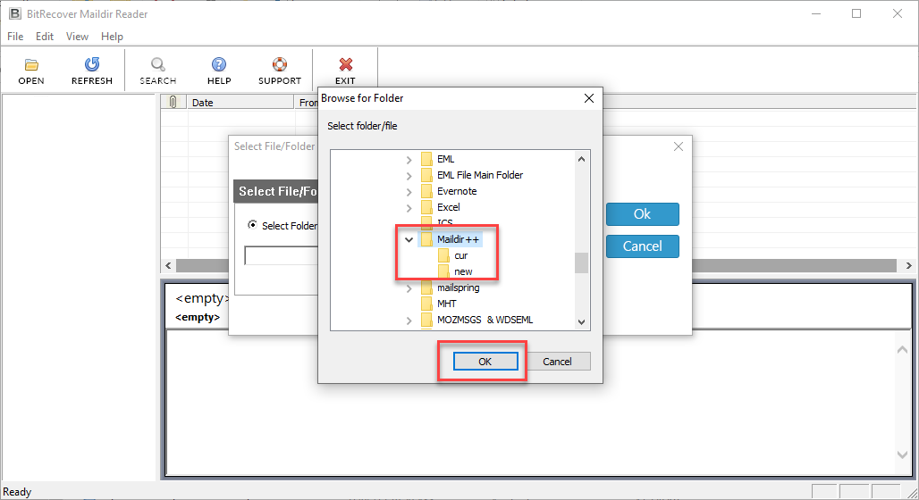Click the attachment paperclip column header

click(173, 102)
